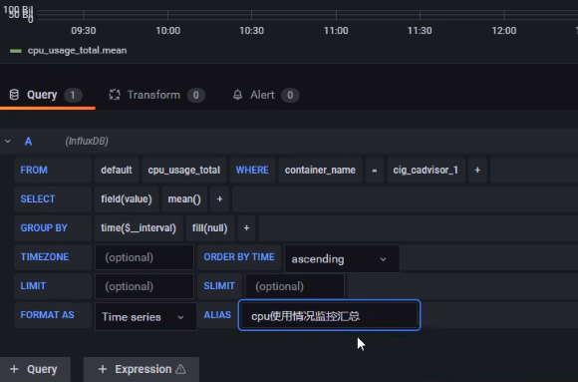
Task: Click the Transform count badge 0
Action: (195, 95)
